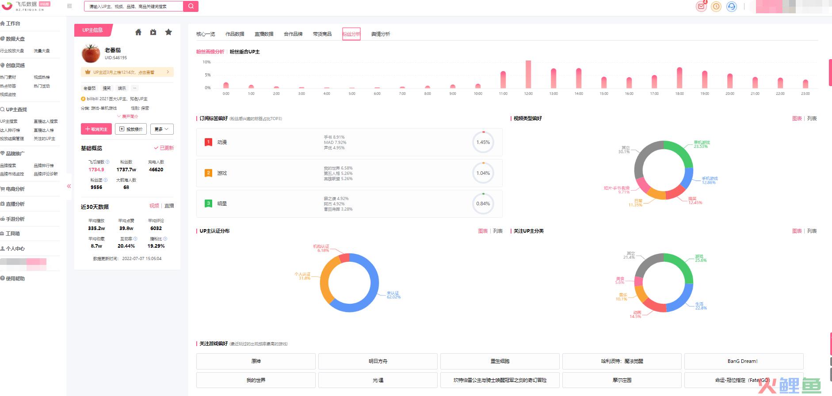The width and height of the screenshot is (832, 396).
Task: Click the 品牌推广 diamond icon in sidebar
Action: point(3,154)
